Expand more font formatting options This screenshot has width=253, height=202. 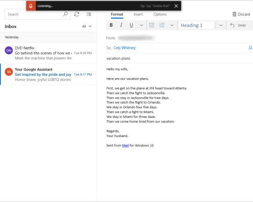pos(141,25)
